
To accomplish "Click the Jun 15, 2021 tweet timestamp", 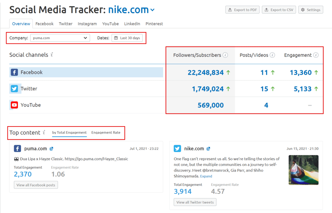I will tap(302, 148).
